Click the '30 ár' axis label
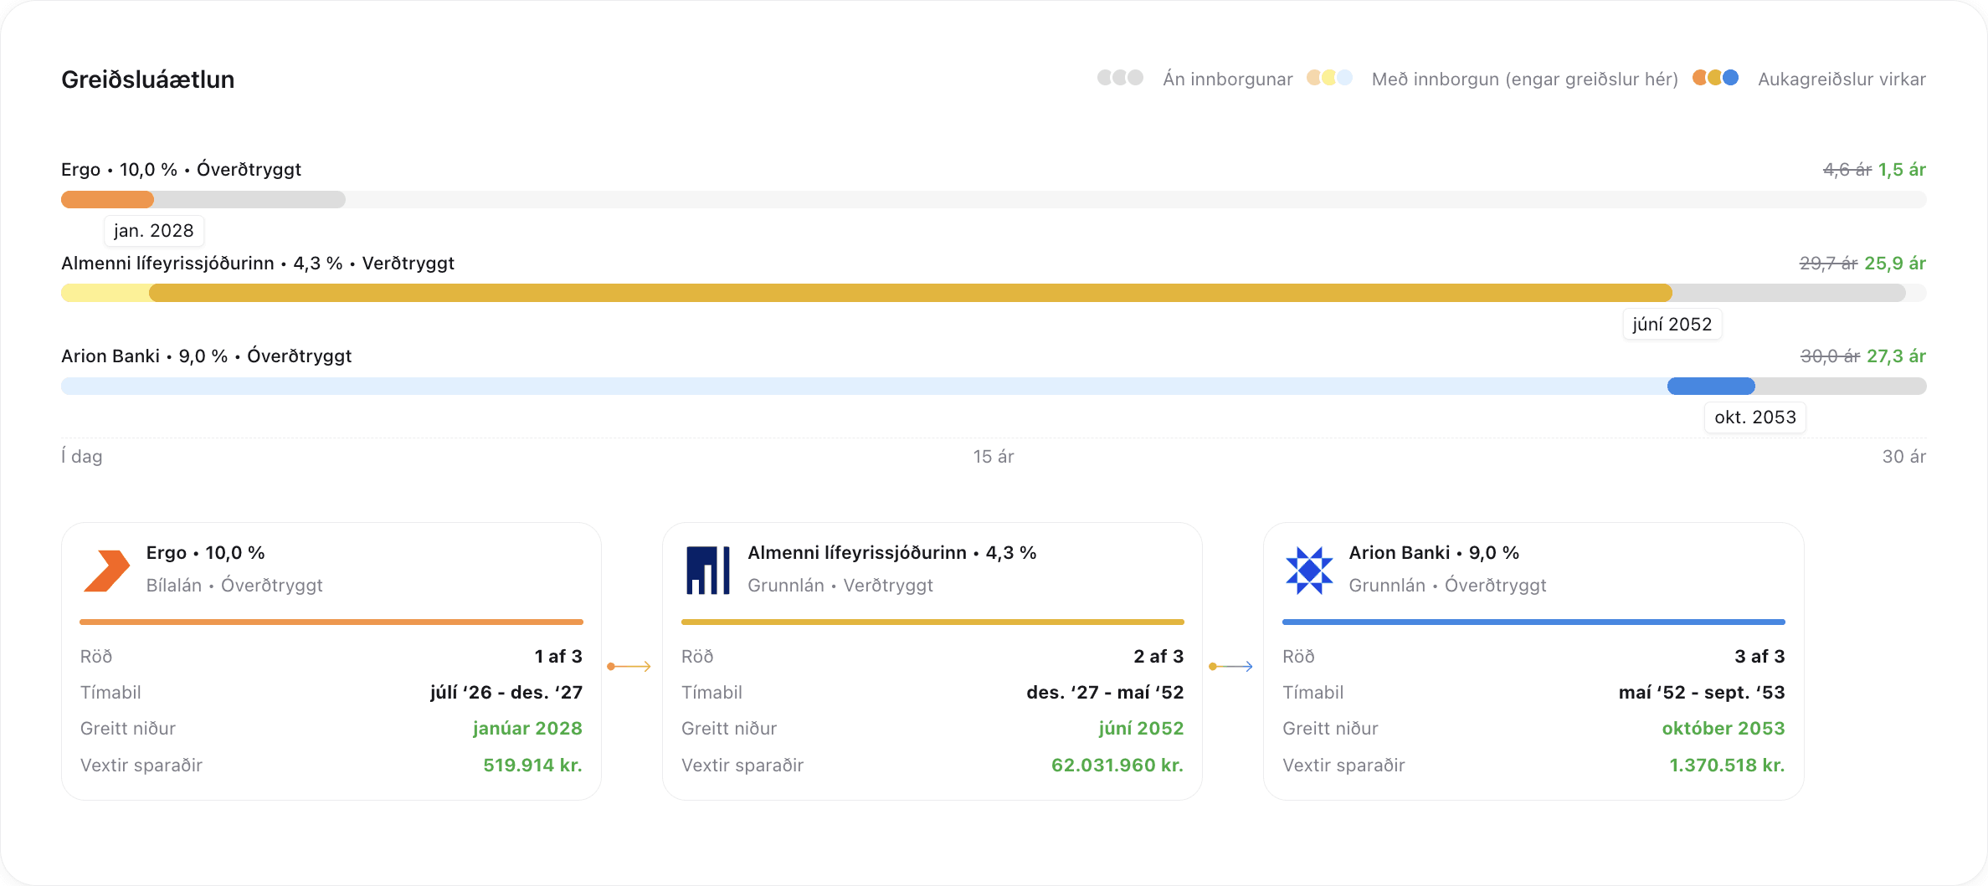The height and width of the screenshot is (886, 1988). tap(1904, 457)
